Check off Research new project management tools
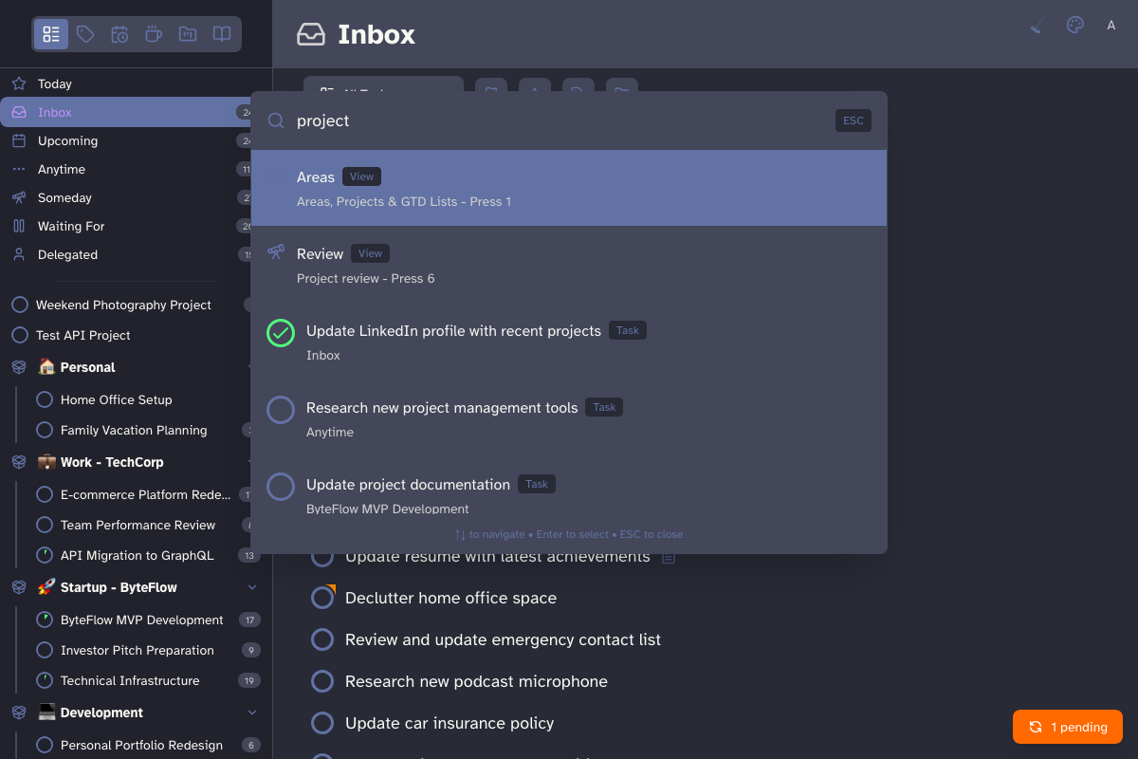The image size is (1138, 759). point(280,410)
